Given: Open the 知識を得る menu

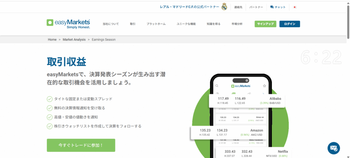Looking at the screenshot, I should pyautogui.click(x=214, y=24).
